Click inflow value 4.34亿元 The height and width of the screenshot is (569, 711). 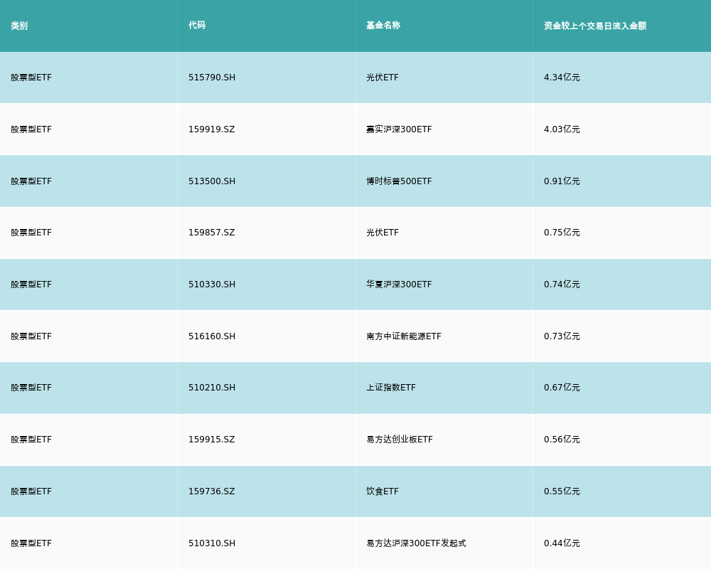pos(562,78)
